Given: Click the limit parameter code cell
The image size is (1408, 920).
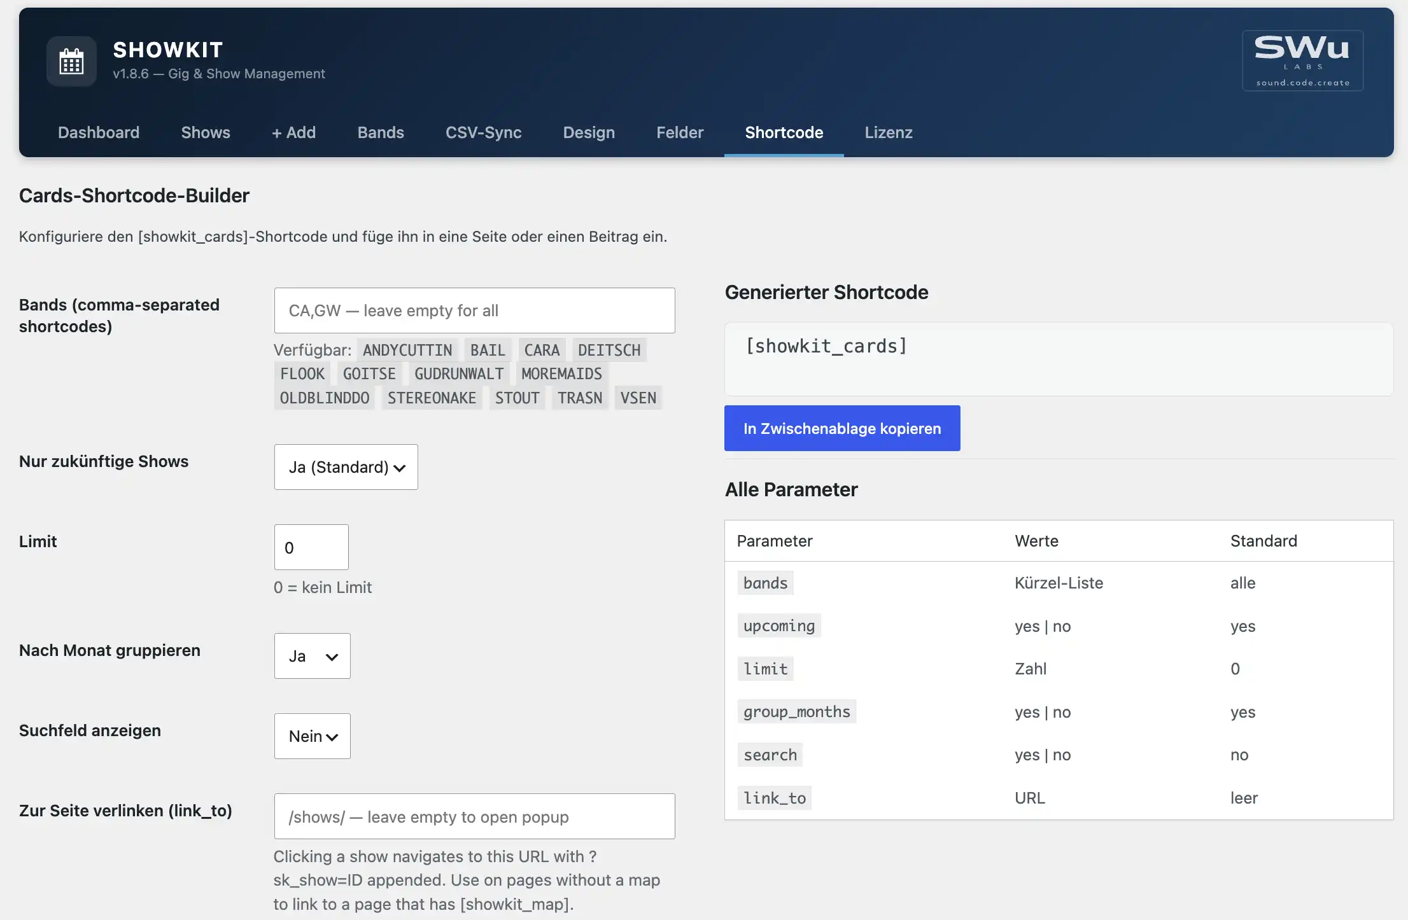Looking at the screenshot, I should [x=765, y=669].
